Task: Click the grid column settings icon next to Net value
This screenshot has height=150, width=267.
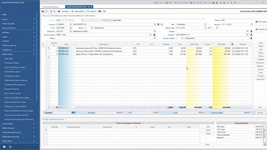Action: tap(232, 44)
